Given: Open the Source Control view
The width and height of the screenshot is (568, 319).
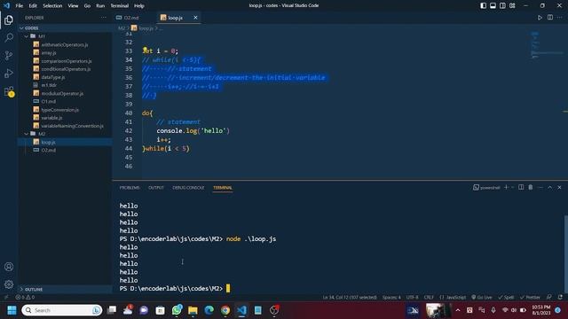Looking at the screenshot, I should coord(9,55).
